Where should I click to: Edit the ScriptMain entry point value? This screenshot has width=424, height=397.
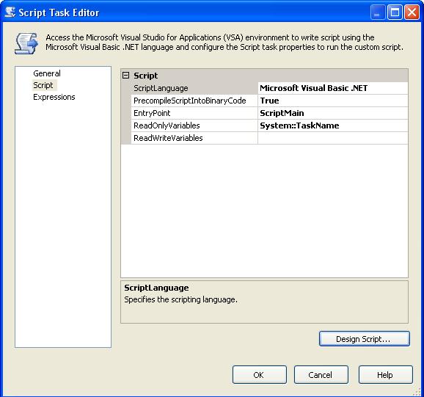point(333,113)
